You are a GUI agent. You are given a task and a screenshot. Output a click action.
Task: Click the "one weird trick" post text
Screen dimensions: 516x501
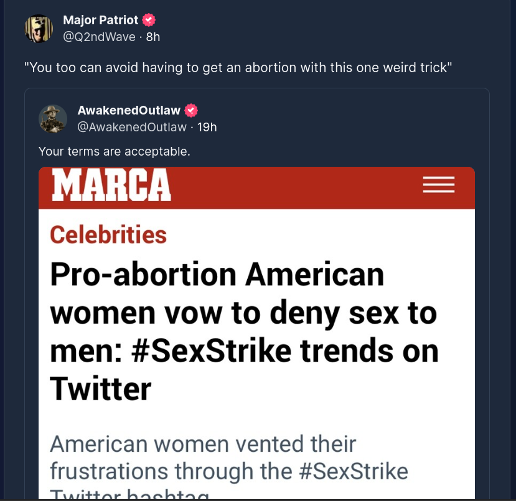click(x=237, y=67)
